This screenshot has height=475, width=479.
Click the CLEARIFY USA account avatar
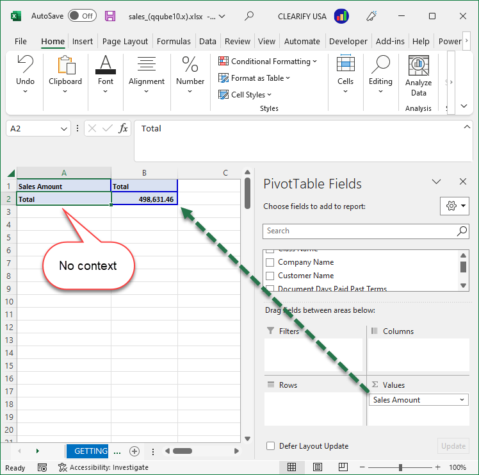[341, 16]
